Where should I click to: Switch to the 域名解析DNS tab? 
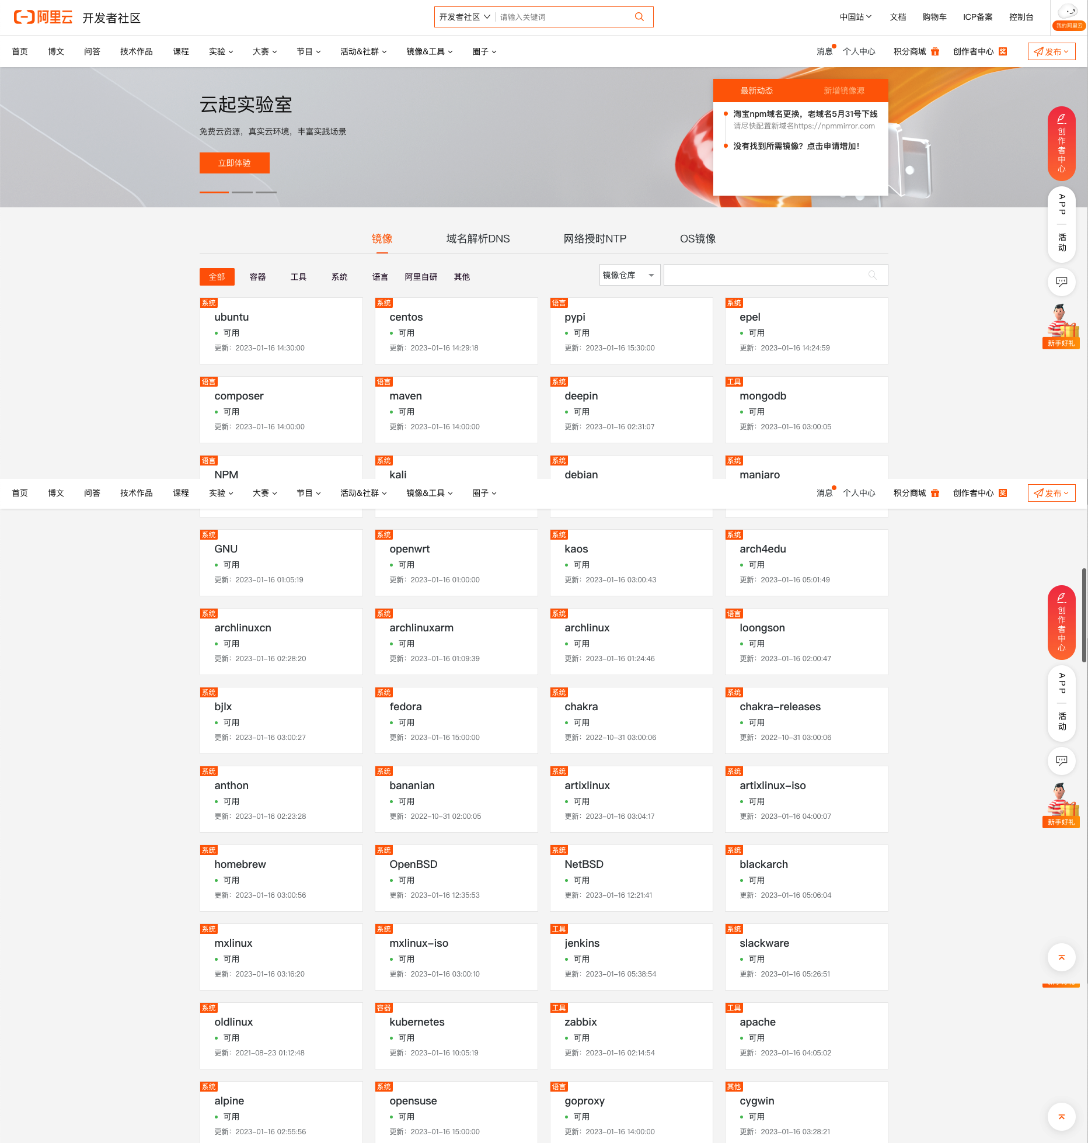click(x=477, y=238)
